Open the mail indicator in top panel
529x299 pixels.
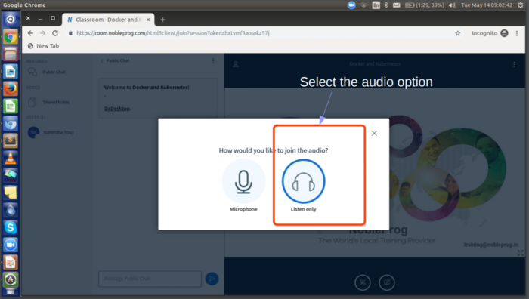pos(397,5)
